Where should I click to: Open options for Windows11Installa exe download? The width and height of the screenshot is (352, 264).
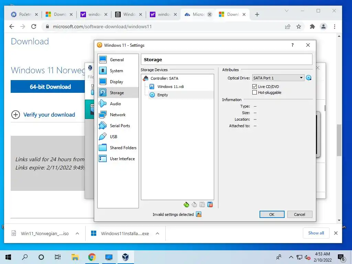[x=157, y=233]
